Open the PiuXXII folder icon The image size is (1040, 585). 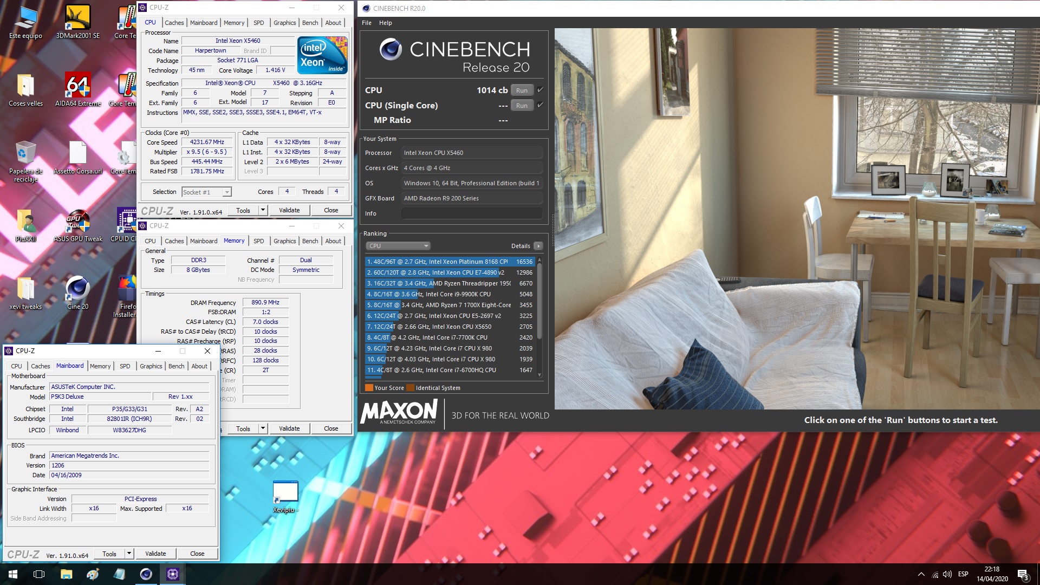click(x=25, y=225)
